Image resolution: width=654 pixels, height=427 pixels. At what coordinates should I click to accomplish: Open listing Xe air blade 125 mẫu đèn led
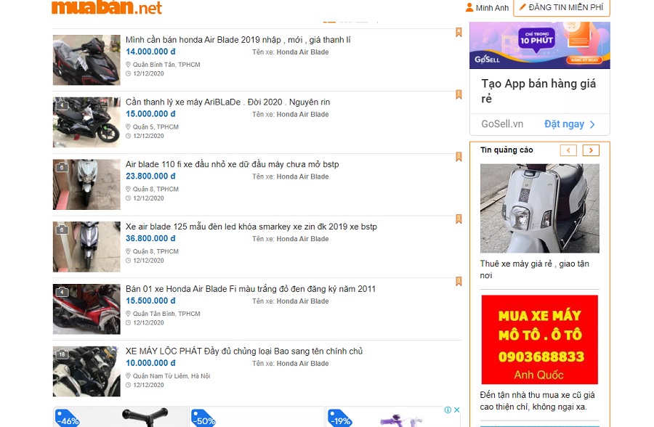pos(251,227)
